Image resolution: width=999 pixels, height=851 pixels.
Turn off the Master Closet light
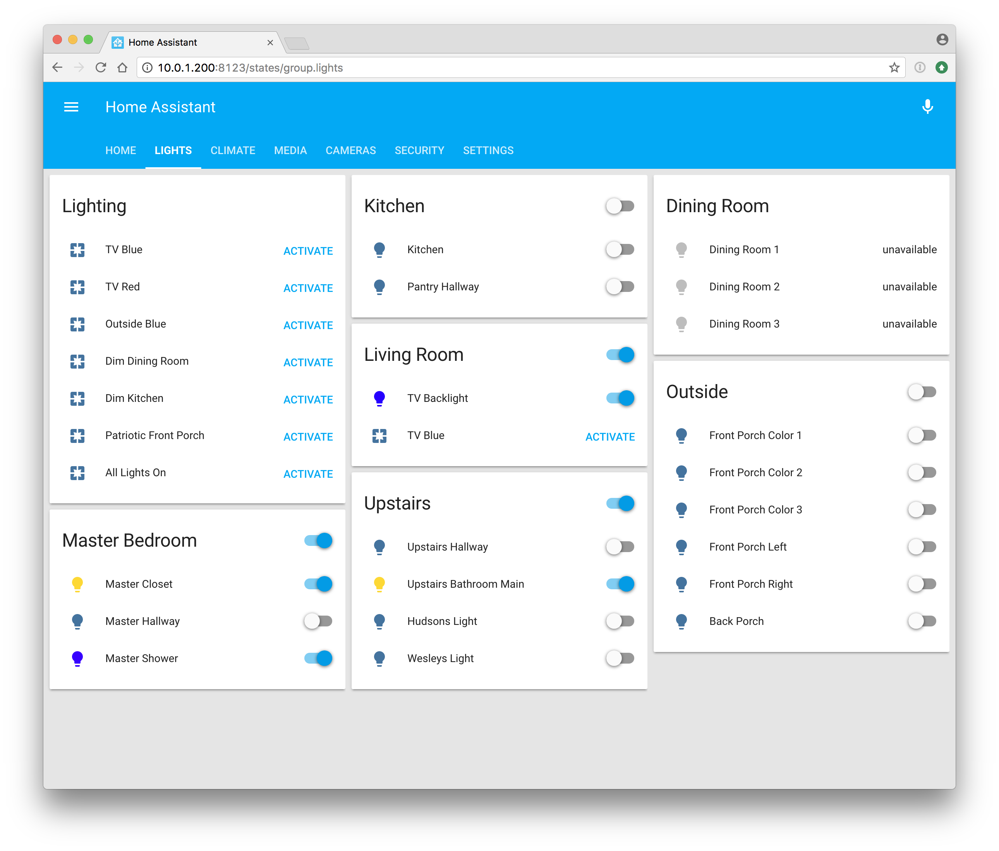319,584
